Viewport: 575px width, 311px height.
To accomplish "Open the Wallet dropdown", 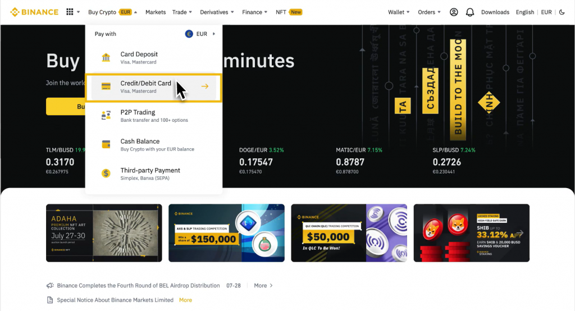I will pyautogui.click(x=399, y=12).
